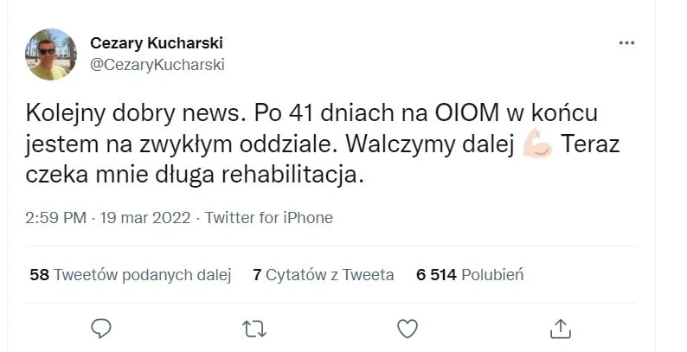Like the tweet with the heart icon
687x352 pixels.
pos(407,328)
